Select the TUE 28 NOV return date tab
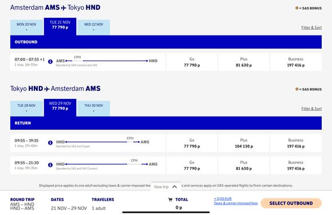The image size is (332, 215). (x=27, y=108)
